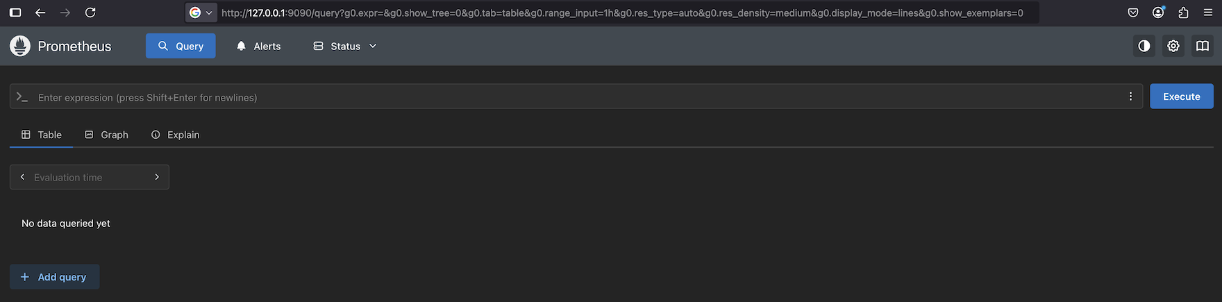The width and height of the screenshot is (1222, 302).
Task: Click the browser reload icon
Action: pos(90,12)
